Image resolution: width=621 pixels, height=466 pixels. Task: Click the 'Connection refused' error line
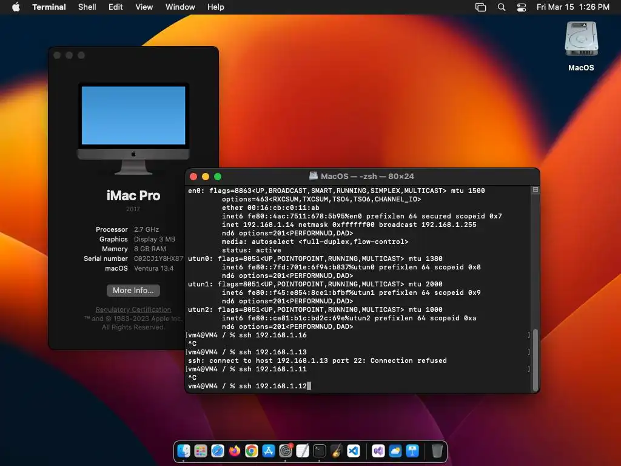point(317,360)
